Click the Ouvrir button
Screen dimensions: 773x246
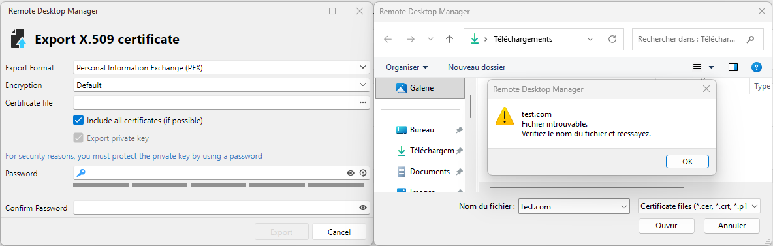[x=666, y=226]
